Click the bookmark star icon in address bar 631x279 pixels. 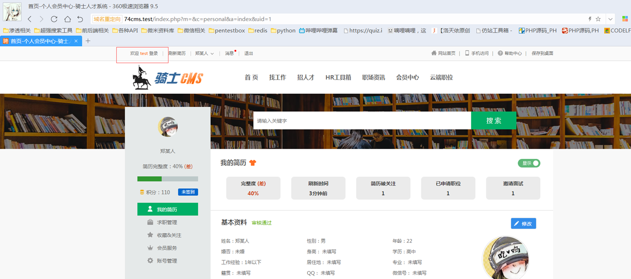point(598,19)
